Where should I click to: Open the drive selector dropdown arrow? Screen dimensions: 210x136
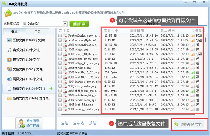pyautogui.click(x=65, y=24)
